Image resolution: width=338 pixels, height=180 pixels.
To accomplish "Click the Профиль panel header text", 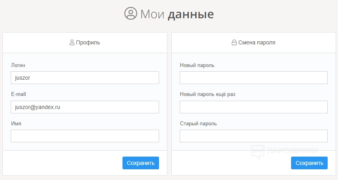I will pyautogui.click(x=88, y=42).
